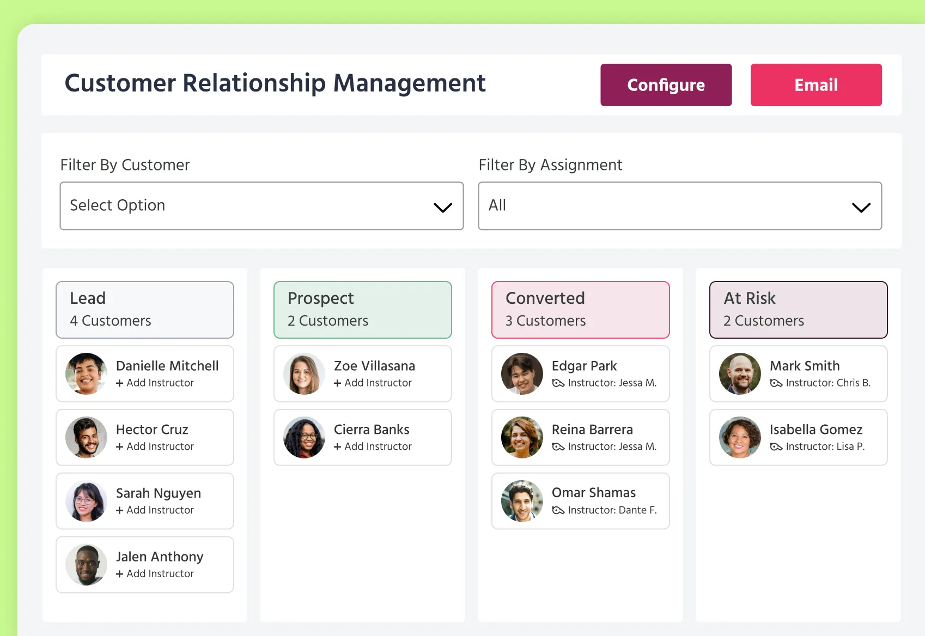Click the instructor icon under Mark Smith
925x636 pixels.
(776, 383)
